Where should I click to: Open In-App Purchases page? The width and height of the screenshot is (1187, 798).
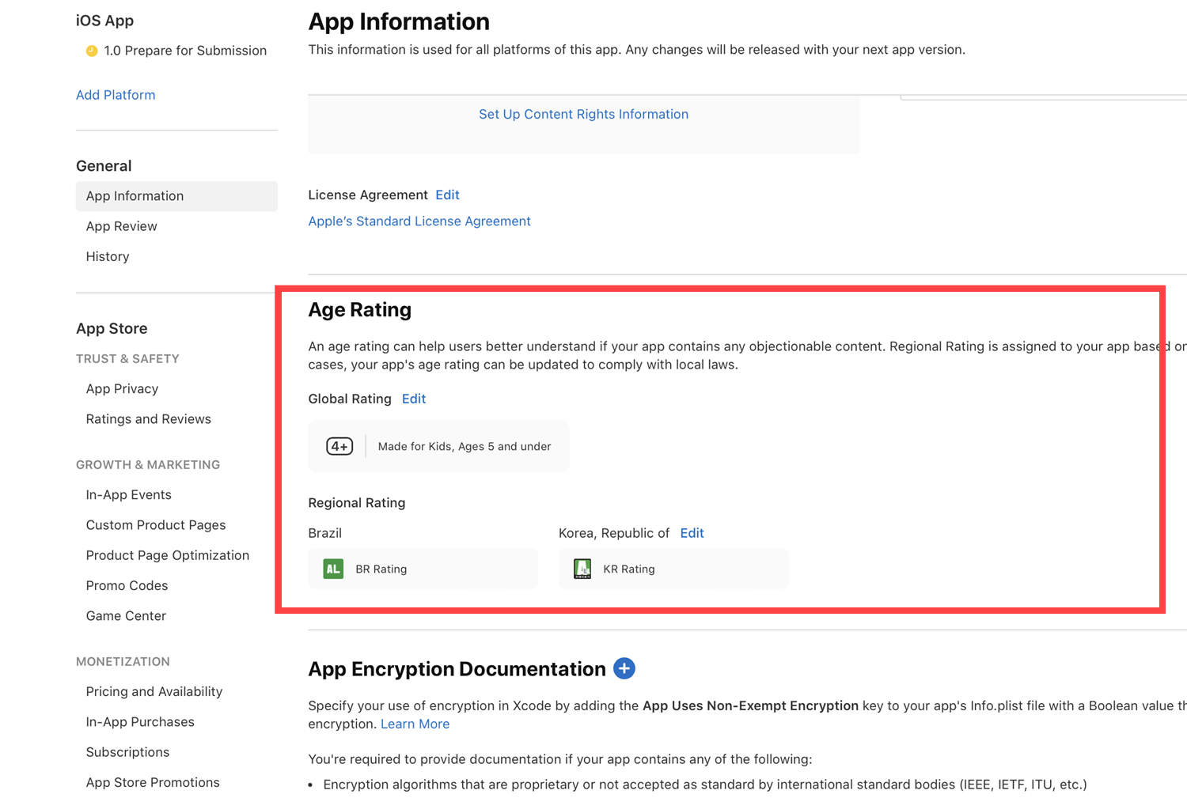click(140, 722)
